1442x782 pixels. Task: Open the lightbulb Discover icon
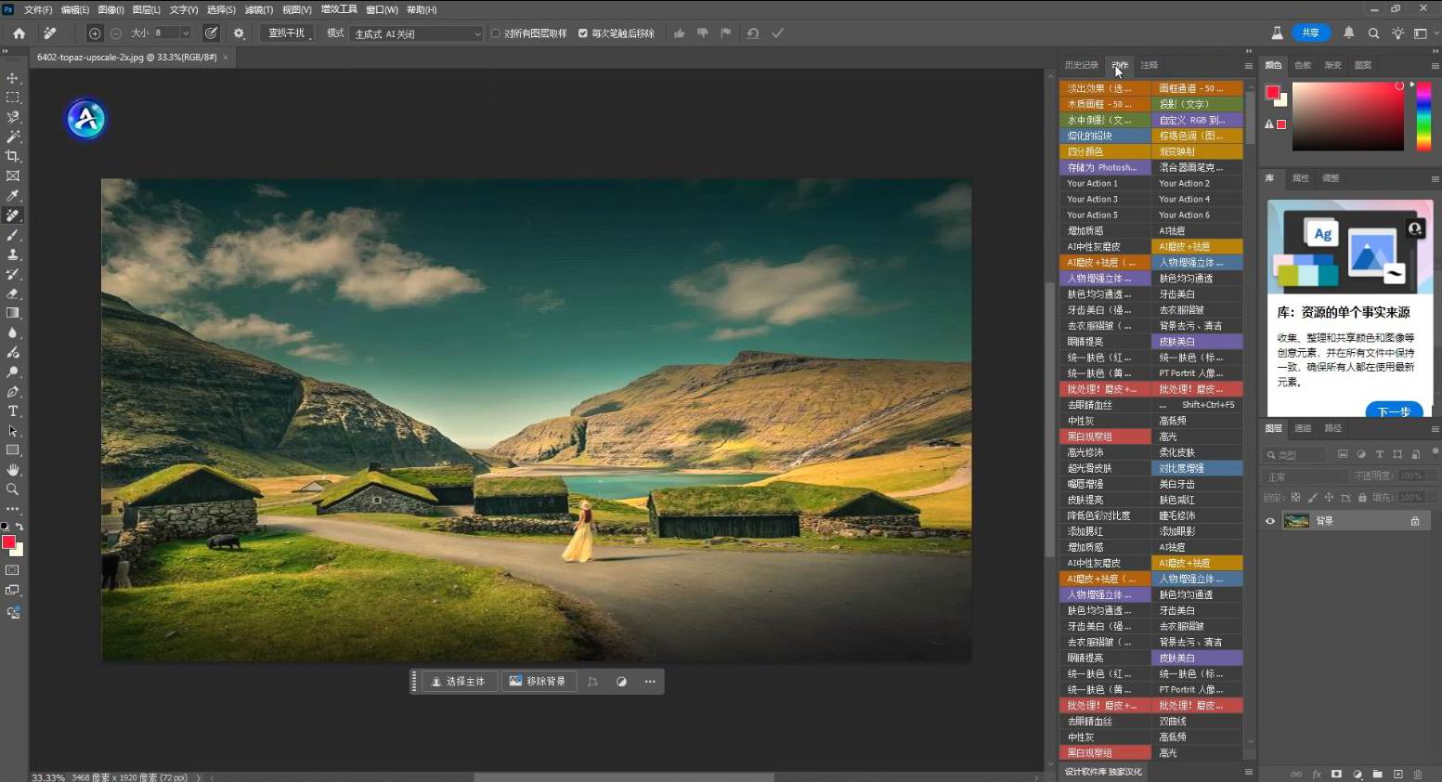click(1397, 33)
